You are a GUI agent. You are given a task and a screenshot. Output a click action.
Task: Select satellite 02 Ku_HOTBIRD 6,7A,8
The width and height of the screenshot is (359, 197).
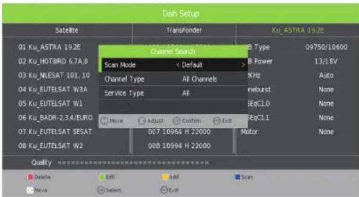pos(53,61)
